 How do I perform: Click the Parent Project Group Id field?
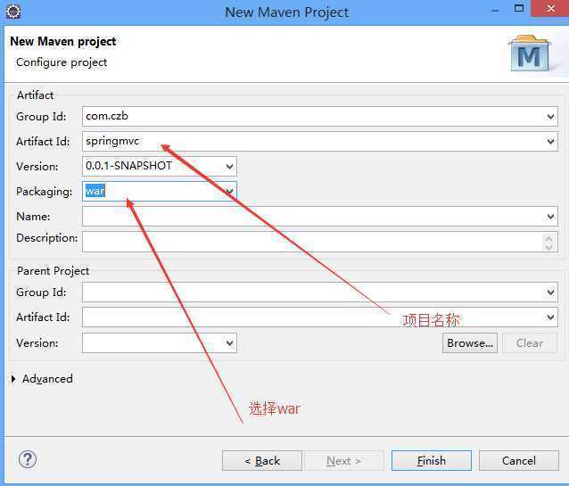click(319, 292)
